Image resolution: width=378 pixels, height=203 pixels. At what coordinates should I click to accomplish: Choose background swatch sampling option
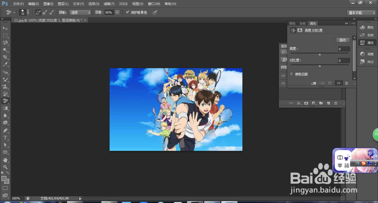51,12
